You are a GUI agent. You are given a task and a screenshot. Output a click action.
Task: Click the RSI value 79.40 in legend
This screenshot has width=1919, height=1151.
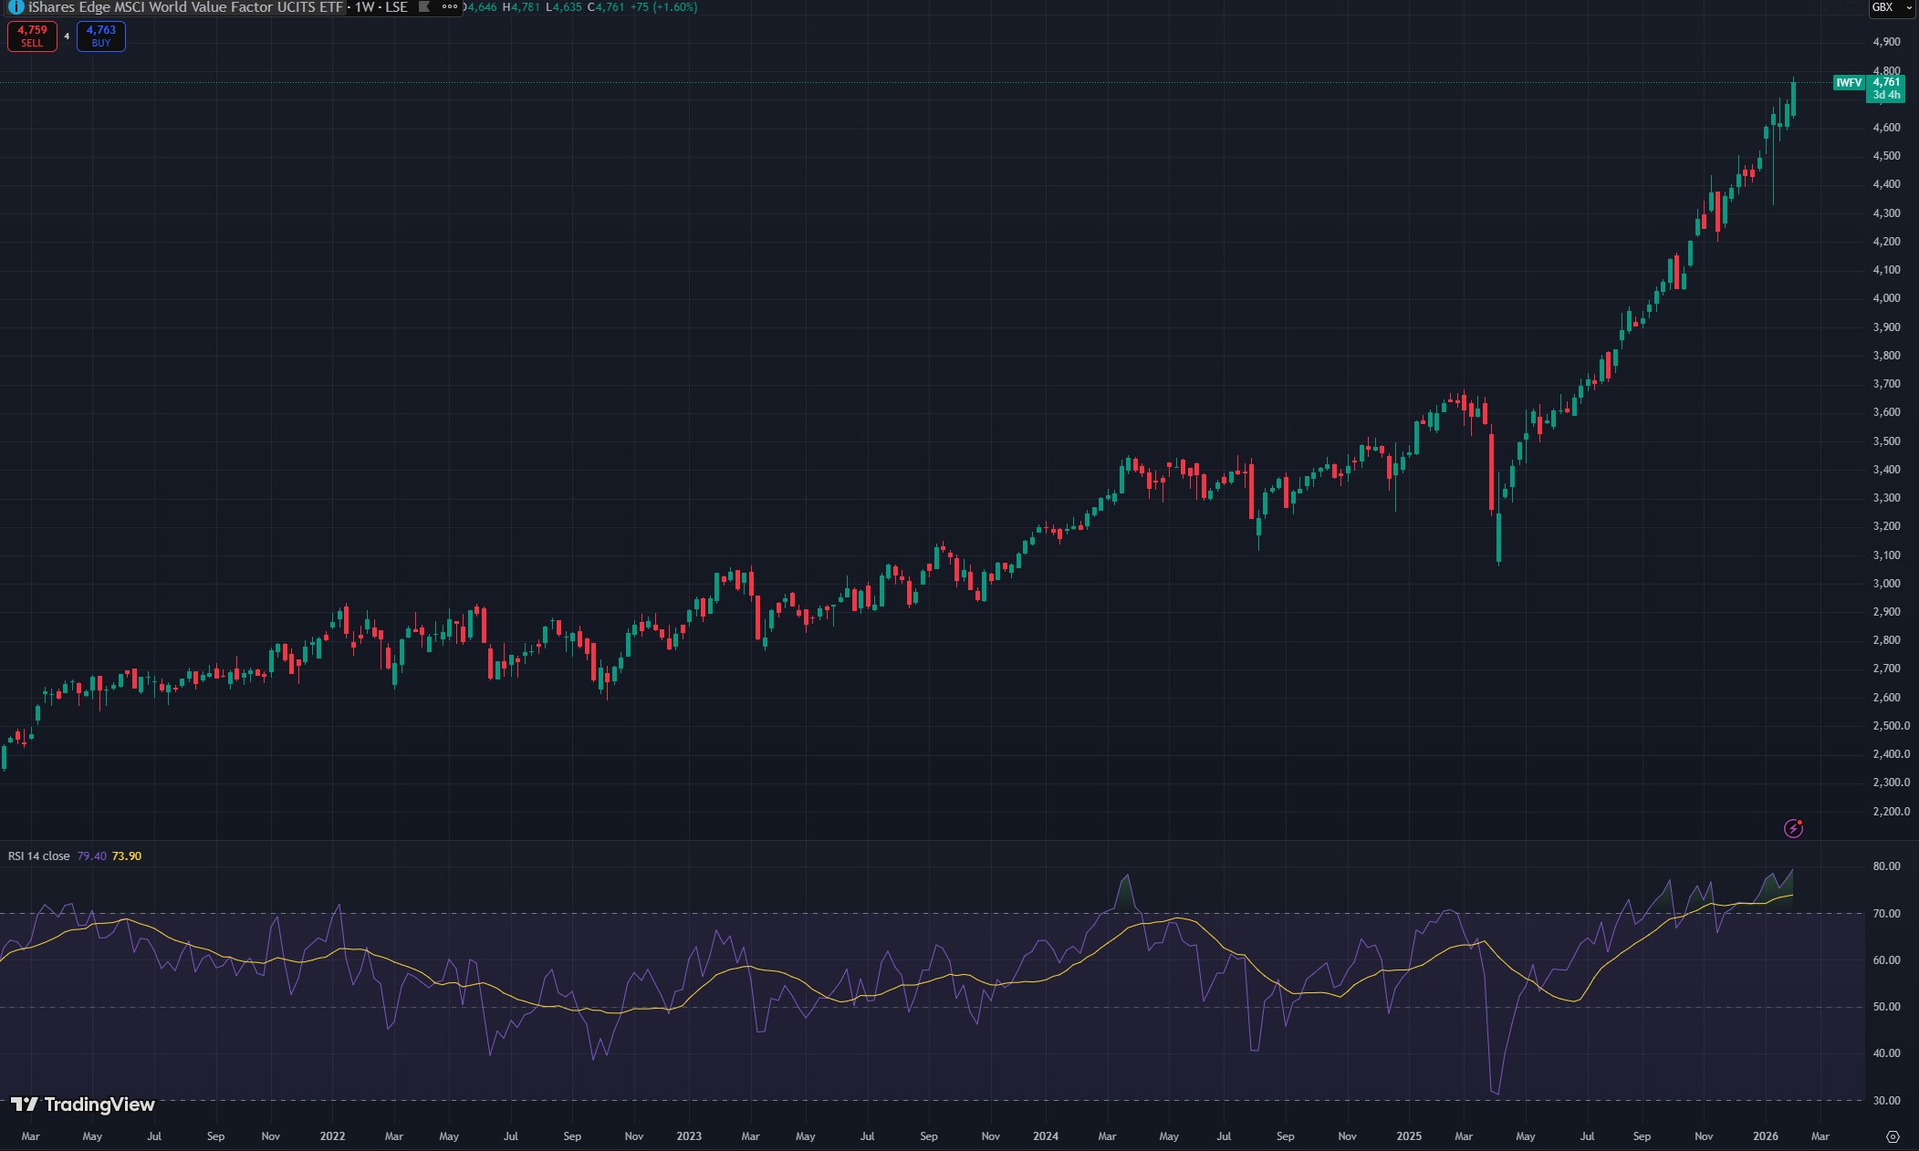click(91, 855)
